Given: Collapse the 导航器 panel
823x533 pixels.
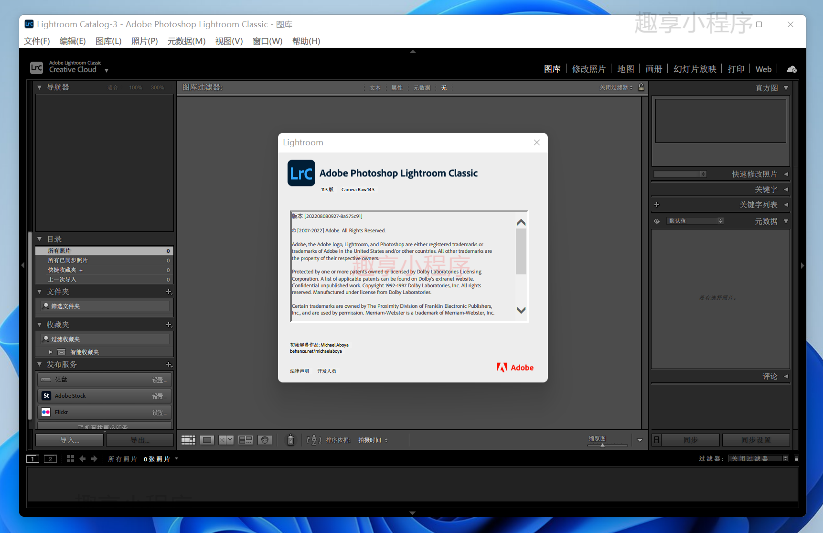Looking at the screenshot, I should click(40, 87).
